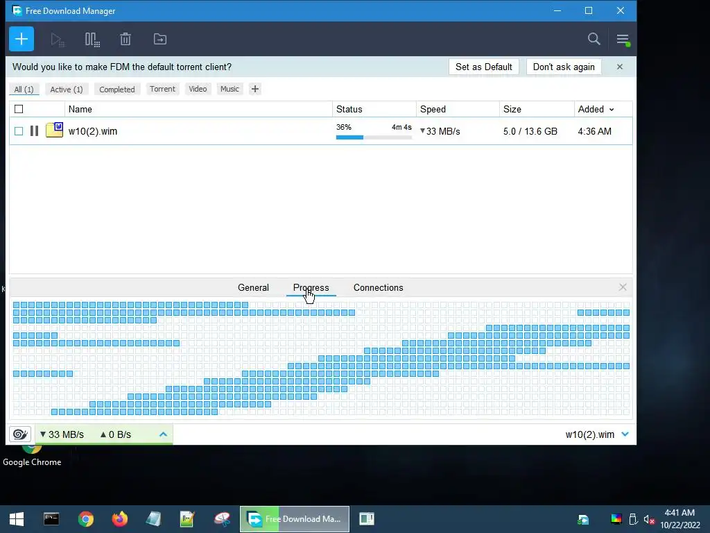Open the search magnifier

594,39
